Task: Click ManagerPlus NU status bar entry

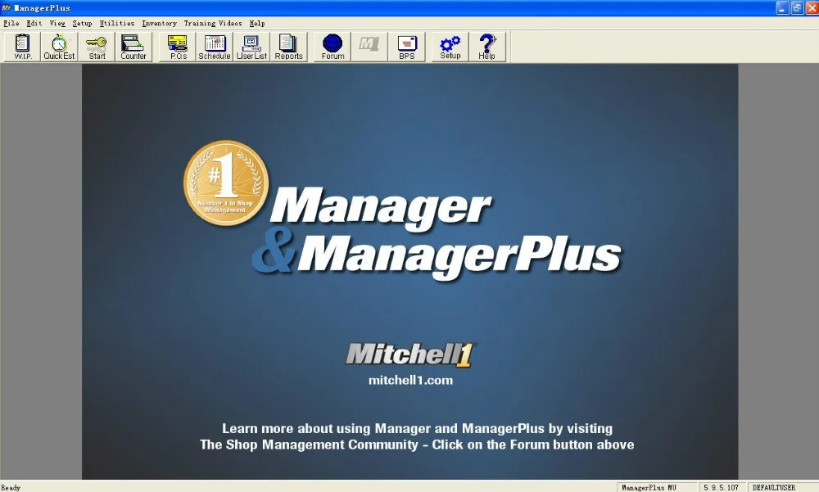Action: coord(657,487)
